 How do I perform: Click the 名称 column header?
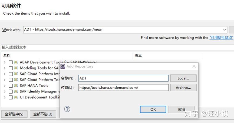[7, 56]
